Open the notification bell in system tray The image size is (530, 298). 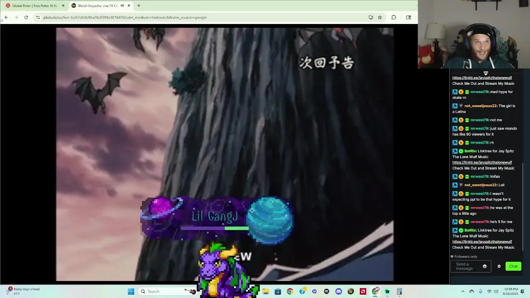pos(523,291)
